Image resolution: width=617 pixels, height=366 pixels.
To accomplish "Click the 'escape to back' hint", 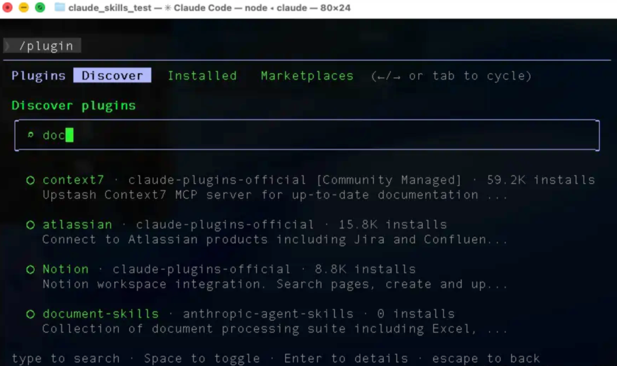I will pyautogui.click(x=486, y=358).
